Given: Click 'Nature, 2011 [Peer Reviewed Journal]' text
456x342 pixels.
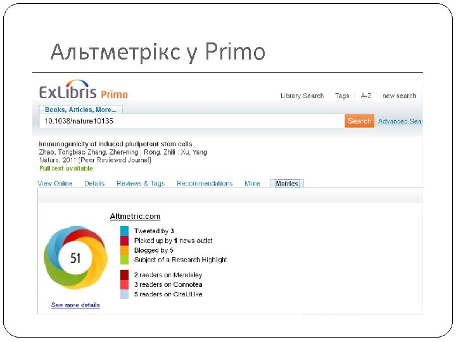Looking at the screenshot, I should (x=95, y=160).
